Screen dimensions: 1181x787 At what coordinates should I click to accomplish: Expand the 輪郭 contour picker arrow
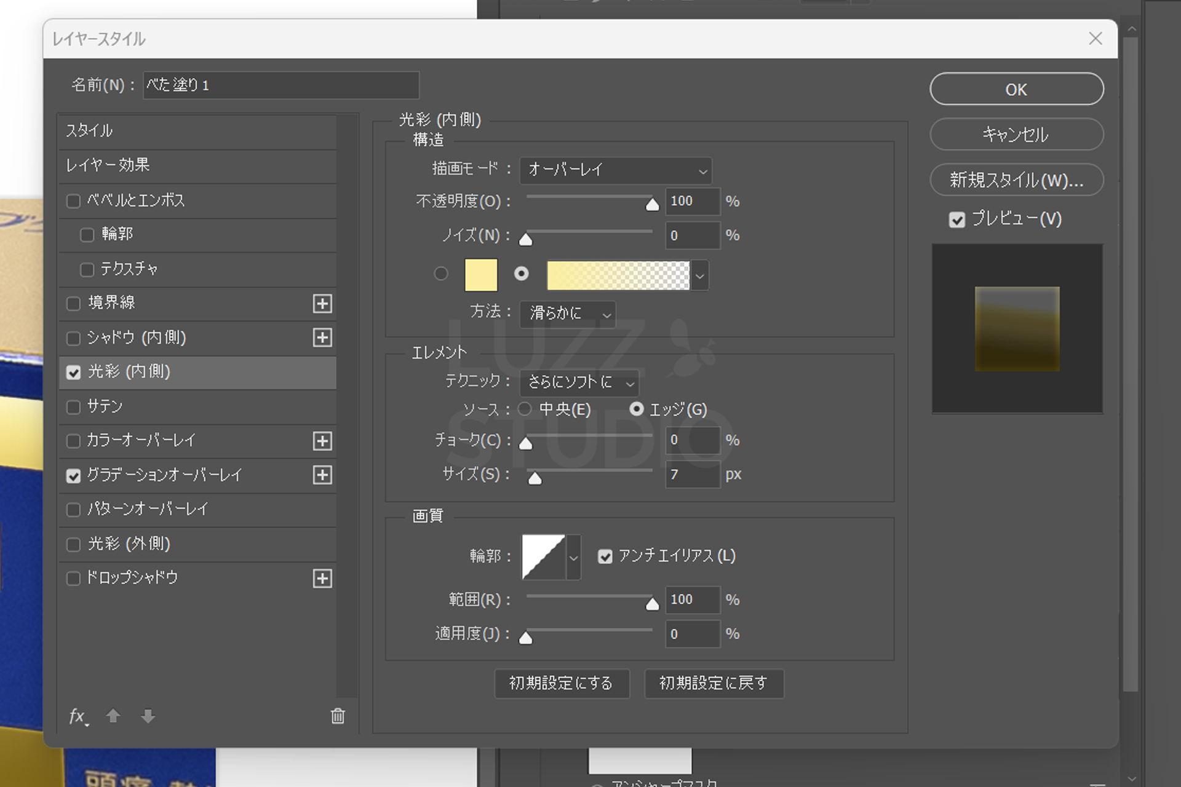click(573, 557)
